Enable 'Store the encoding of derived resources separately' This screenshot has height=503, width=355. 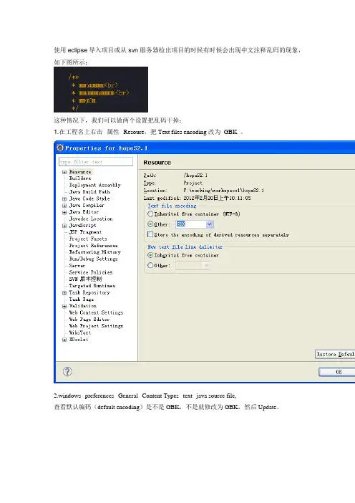(150, 234)
